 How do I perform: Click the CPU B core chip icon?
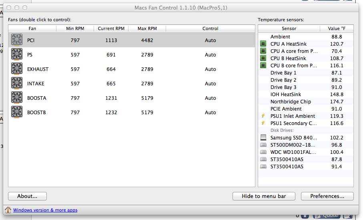coord(263,65)
